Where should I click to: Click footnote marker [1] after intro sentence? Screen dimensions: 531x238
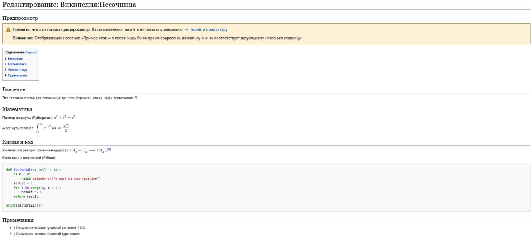(135, 97)
